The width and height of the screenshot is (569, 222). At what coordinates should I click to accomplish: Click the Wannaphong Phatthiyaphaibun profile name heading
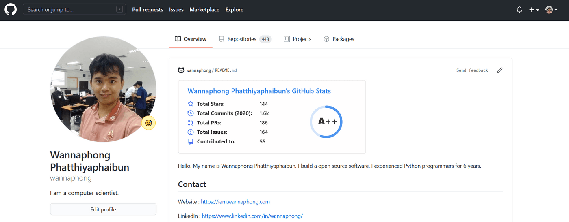coord(90,161)
